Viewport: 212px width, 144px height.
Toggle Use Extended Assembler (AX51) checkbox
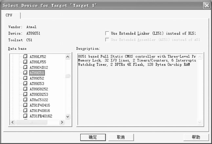(x=107, y=40)
